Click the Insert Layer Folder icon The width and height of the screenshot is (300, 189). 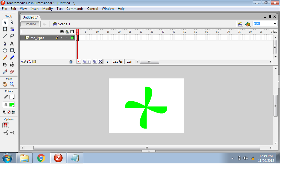click(34, 62)
